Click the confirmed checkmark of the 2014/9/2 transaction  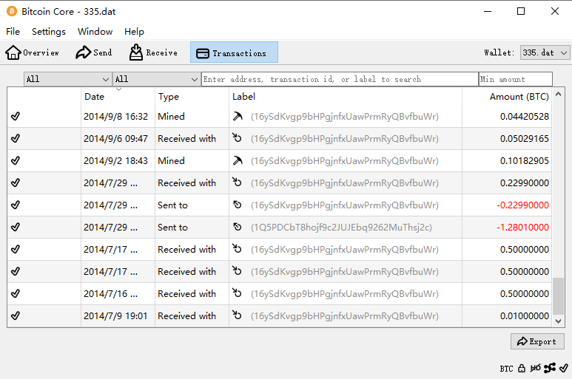click(x=16, y=161)
